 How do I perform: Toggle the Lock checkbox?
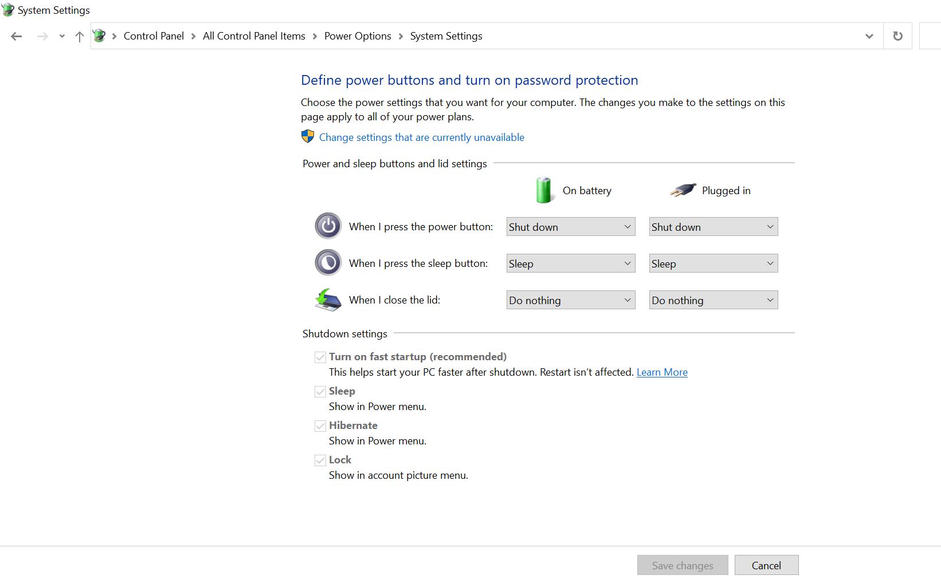pyautogui.click(x=320, y=460)
